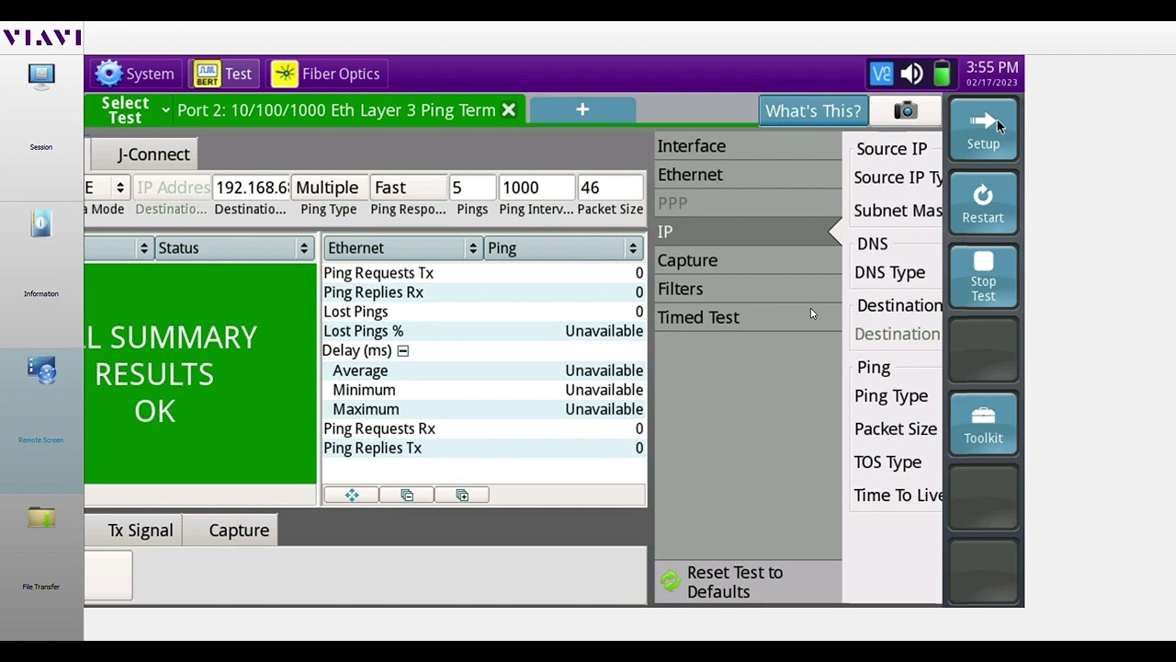This screenshot has width=1176, height=662.
Task: Open Remote Screen in the sidebar
Action: tap(41, 371)
